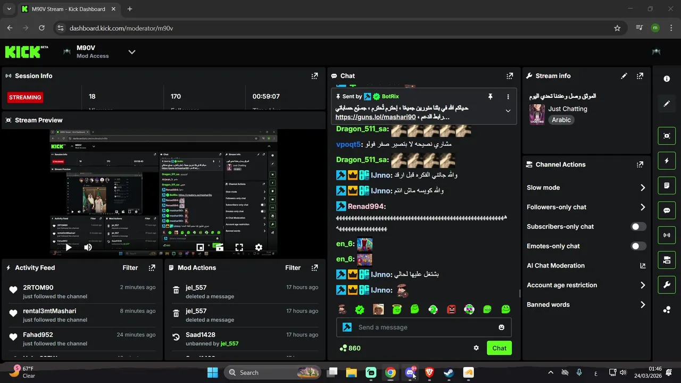The width and height of the screenshot is (681, 383).
Task: Insert the green verified checkmark emote
Action: (x=360, y=309)
